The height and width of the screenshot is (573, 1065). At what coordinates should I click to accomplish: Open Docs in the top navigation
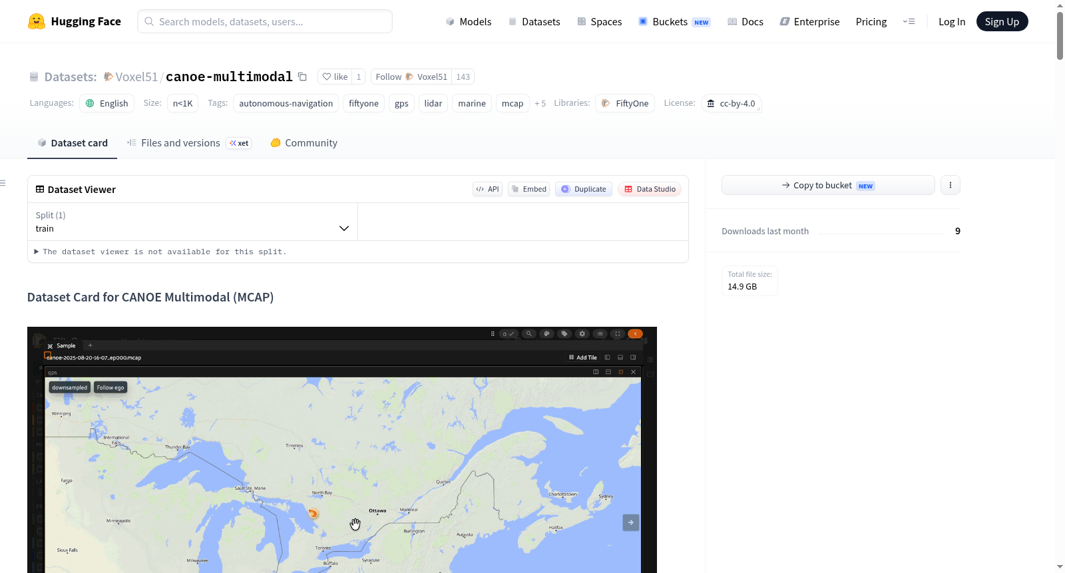(745, 21)
